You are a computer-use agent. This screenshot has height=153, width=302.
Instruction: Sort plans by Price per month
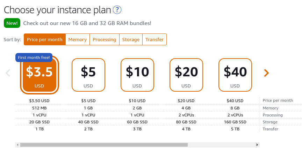pos(45,39)
